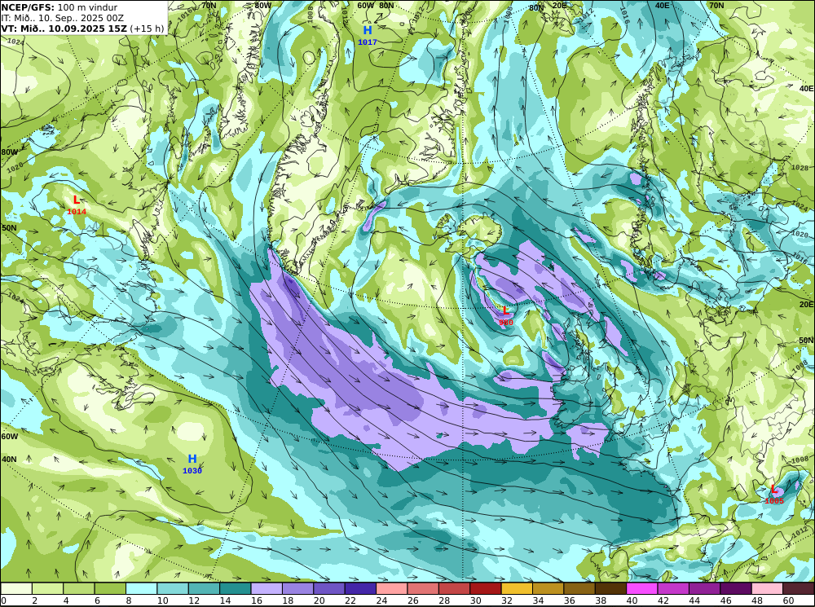
Task: Pick the darker green 6–8 legend swatch
Action: [x=110, y=588]
